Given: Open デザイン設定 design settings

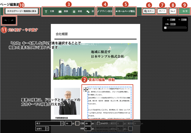Looking at the screenshot, I should (105, 12).
